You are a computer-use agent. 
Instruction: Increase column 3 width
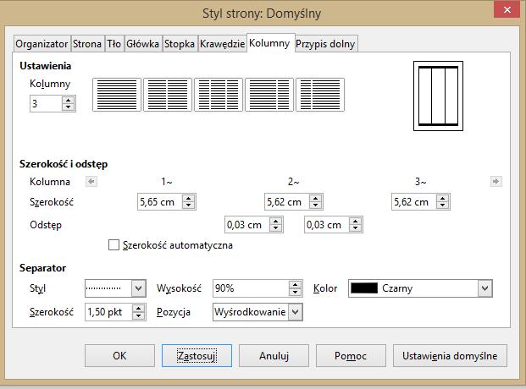tap(442, 199)
